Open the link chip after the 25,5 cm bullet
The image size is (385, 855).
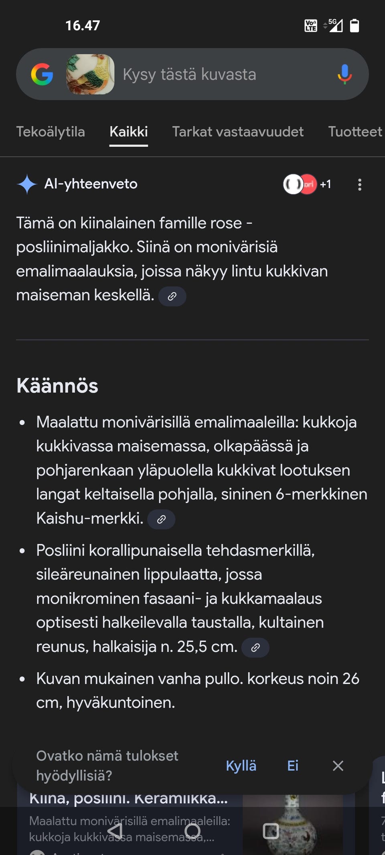pyautogui.click(x=255, y=647)
